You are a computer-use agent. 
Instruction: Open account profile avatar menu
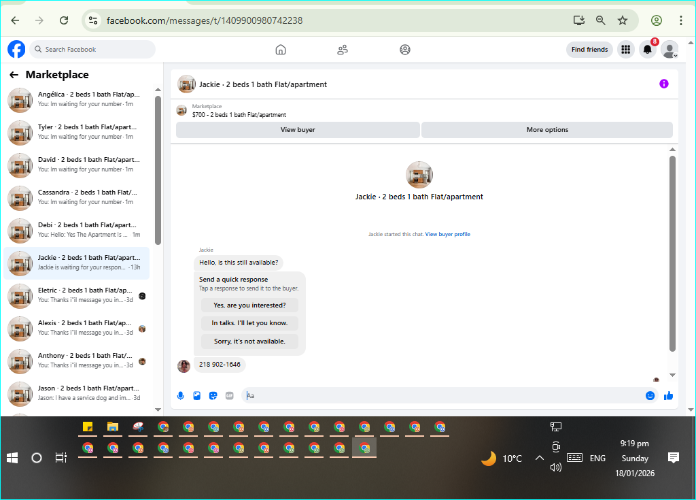pos(669,50)
